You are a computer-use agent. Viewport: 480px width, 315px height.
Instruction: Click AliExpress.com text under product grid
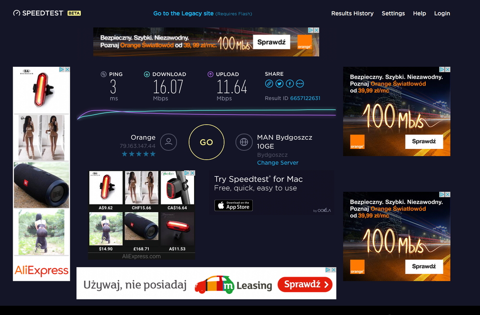click(x=141, y=256)
